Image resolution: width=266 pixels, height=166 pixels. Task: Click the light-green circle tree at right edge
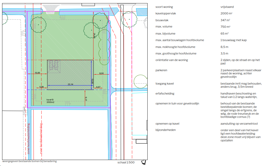click(x=140, y=82)
